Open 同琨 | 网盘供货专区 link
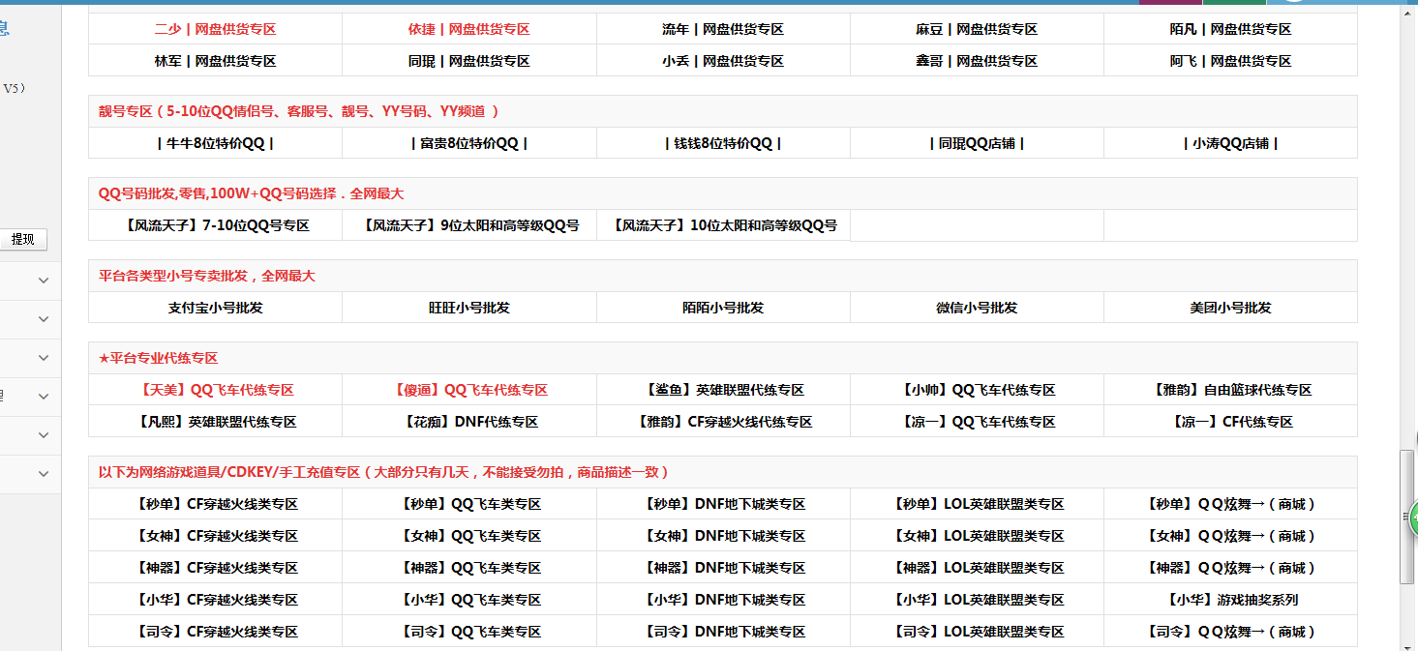This screenshot has height=651, width=1418. pos(468,61)
